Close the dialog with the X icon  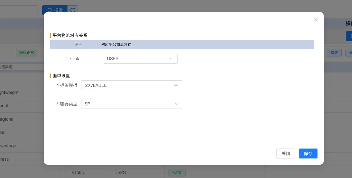pos(316,20)
